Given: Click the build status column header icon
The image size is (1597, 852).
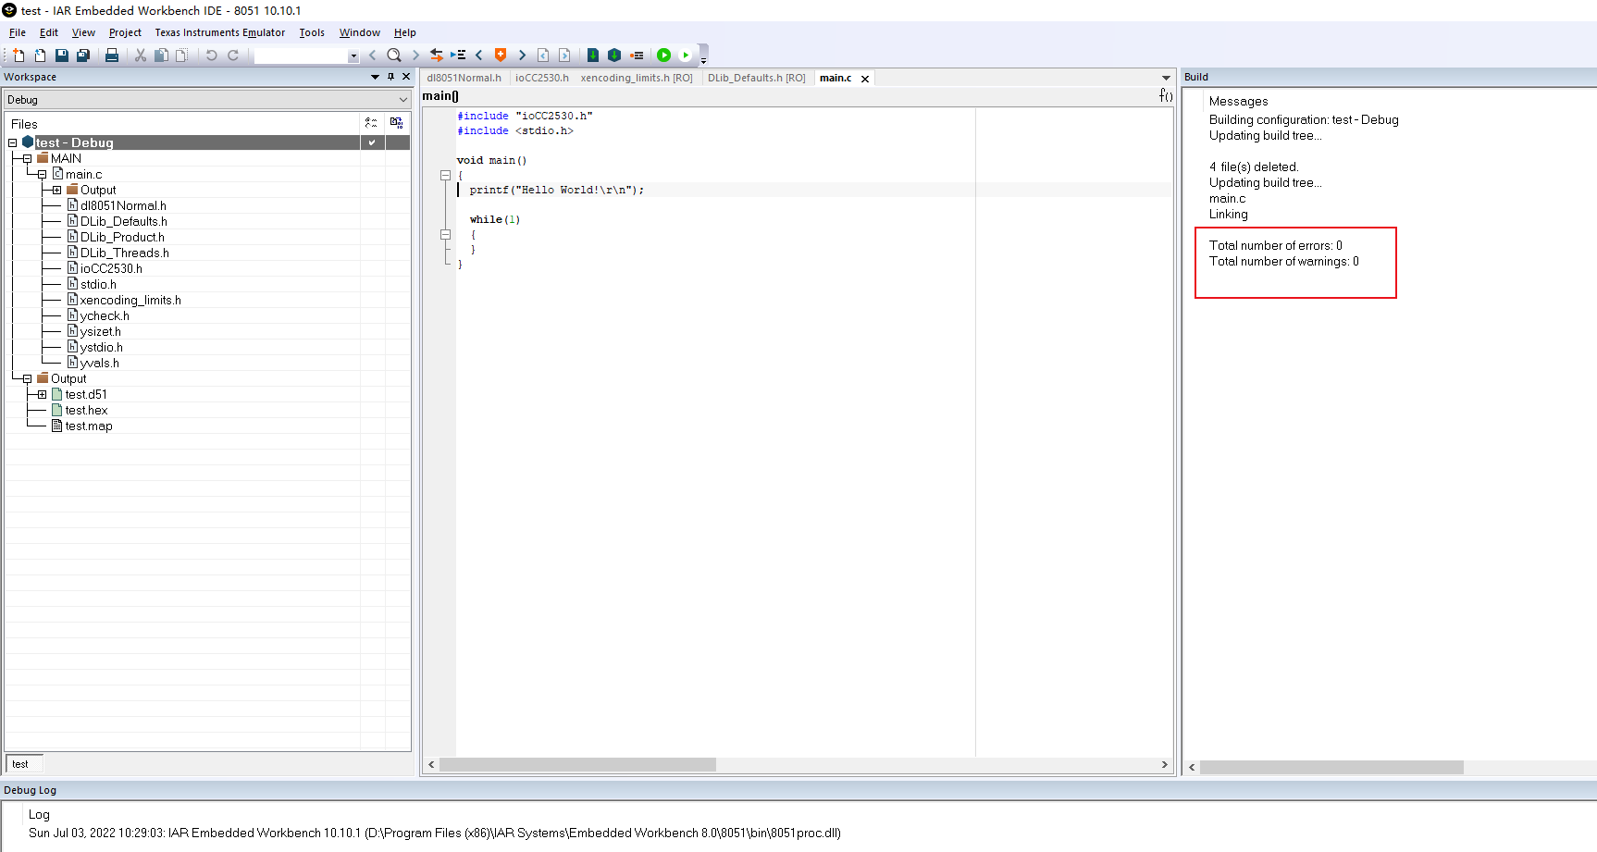Looking at the screenshot, I should [x=397, y=123].
